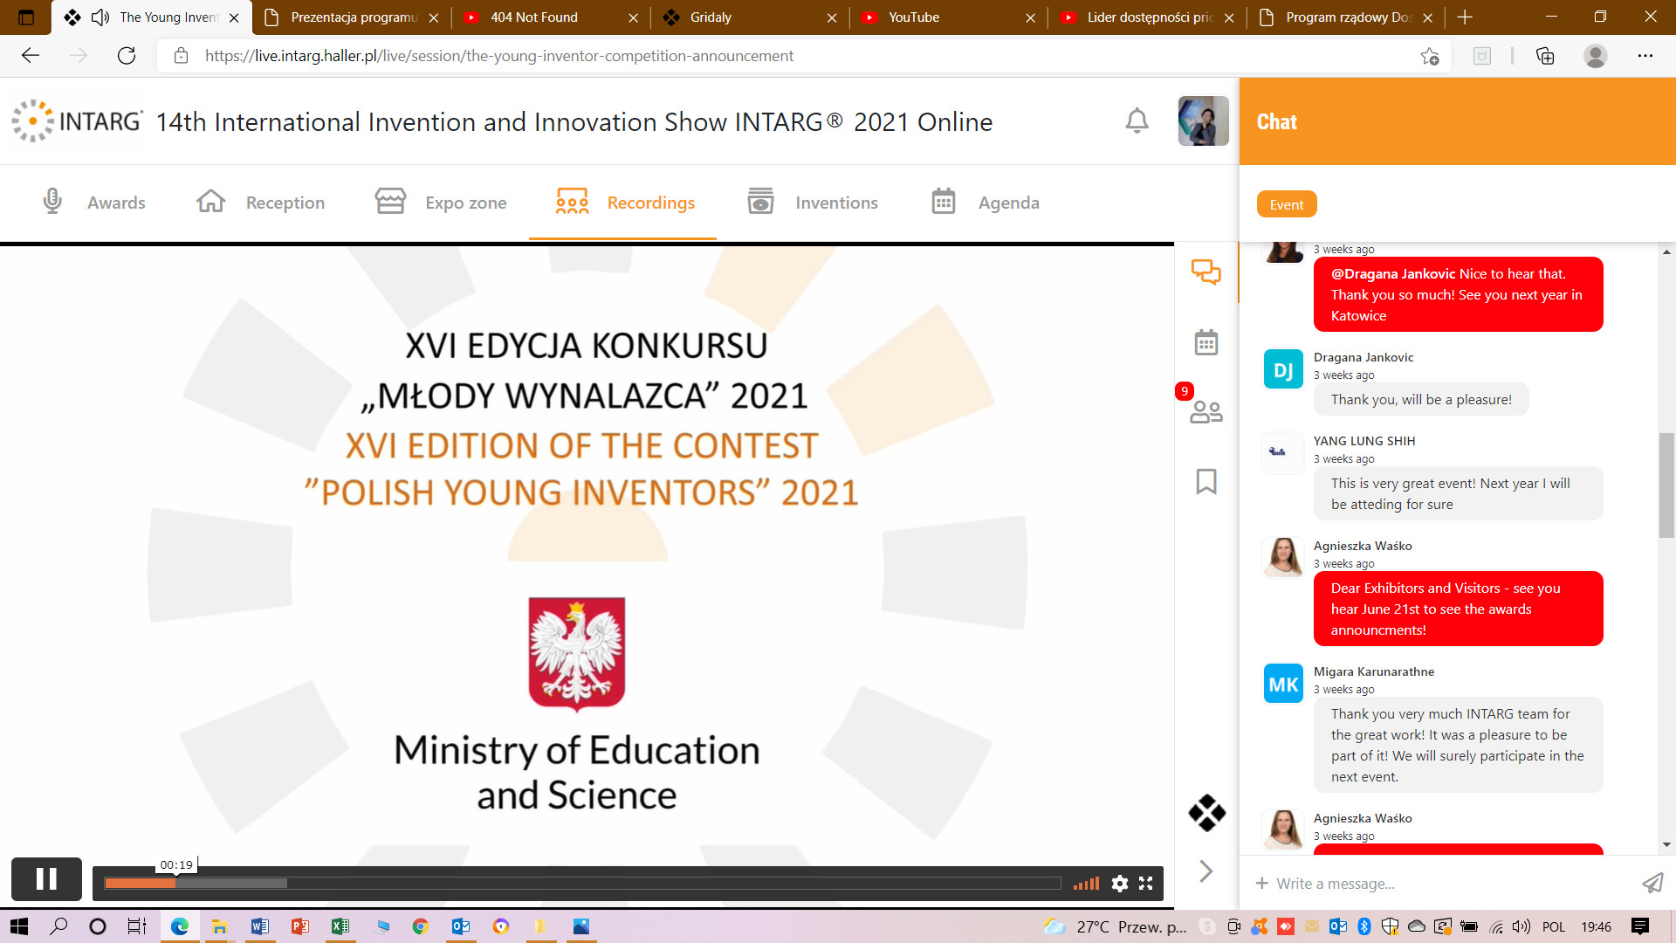Viewport: 1676px width, 943px height.
Task: Open the bookmark sidebar icon
Action: pyautogui.click(x=1206, y=481)
